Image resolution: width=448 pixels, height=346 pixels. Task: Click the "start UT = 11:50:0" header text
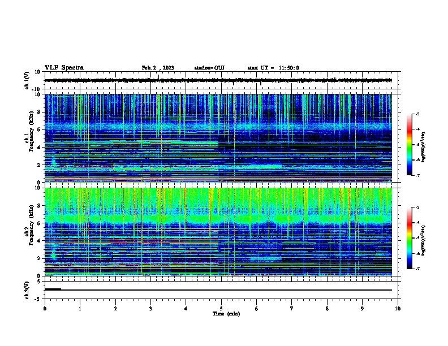pyautogui.click(x=273, y=68)
